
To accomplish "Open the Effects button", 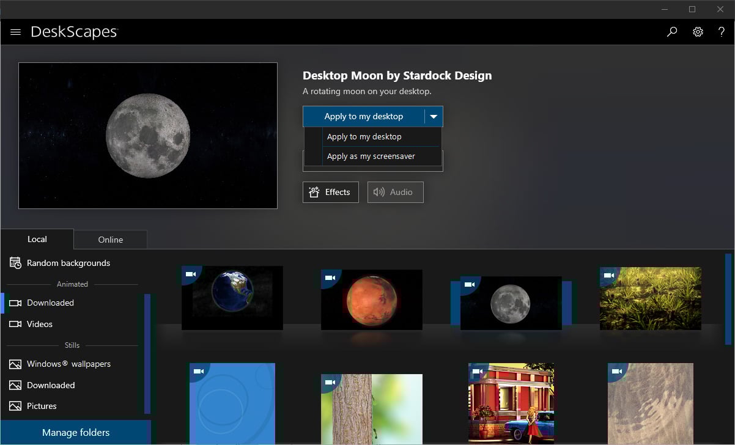I will tap(331, 192).
